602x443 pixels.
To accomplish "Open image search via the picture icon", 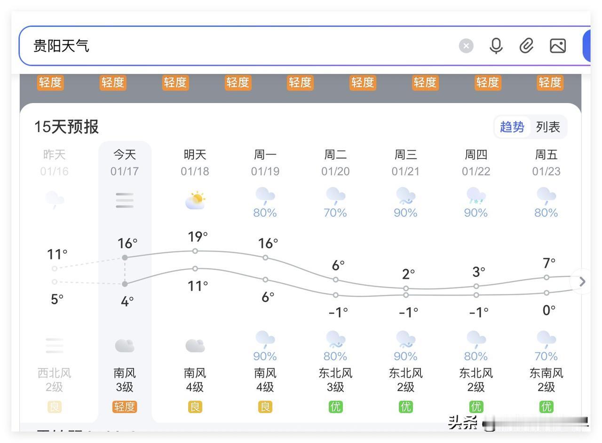I will (x=557, y=46).
